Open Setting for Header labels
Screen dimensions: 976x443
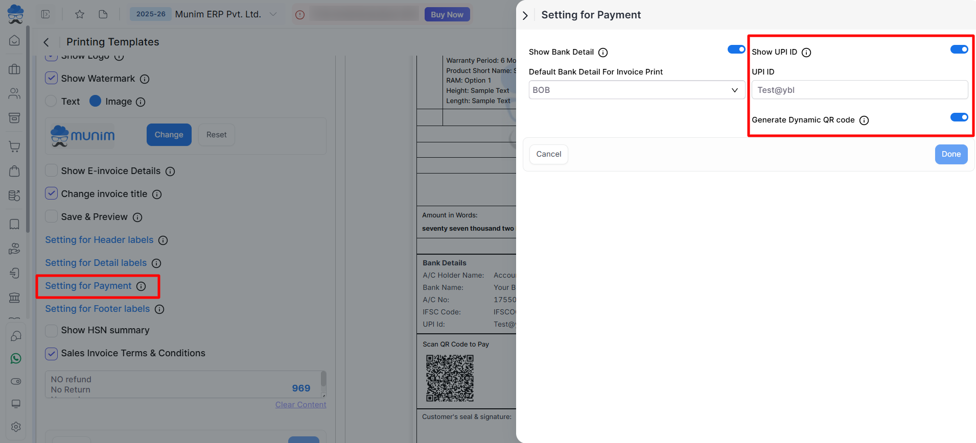(99, 240)
